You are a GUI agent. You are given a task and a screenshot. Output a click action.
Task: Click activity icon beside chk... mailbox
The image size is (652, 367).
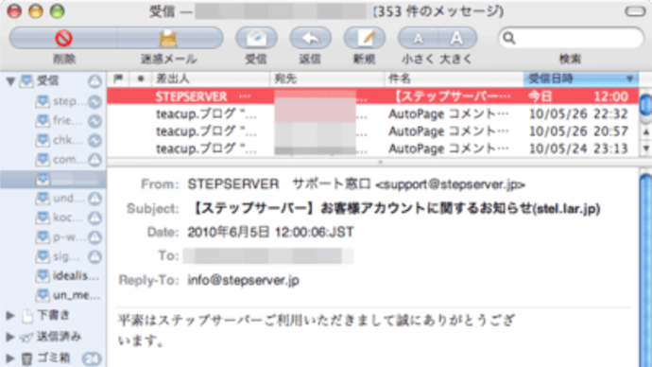coord(94,140)
